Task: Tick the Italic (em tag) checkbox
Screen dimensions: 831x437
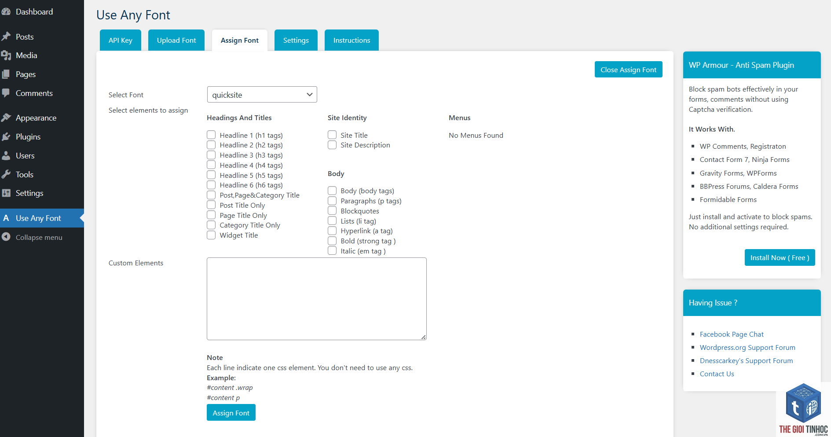Action: [332, 251]
